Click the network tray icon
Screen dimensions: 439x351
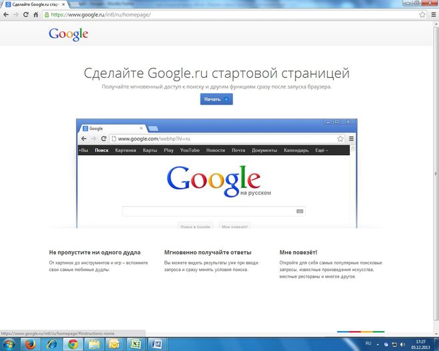pos(394,344)
